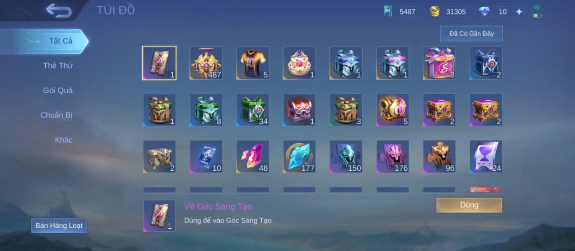Viewport: 575px width, 251px height.
Task: Choose the pink gift box with ribbon
Action: pos(440,63)
